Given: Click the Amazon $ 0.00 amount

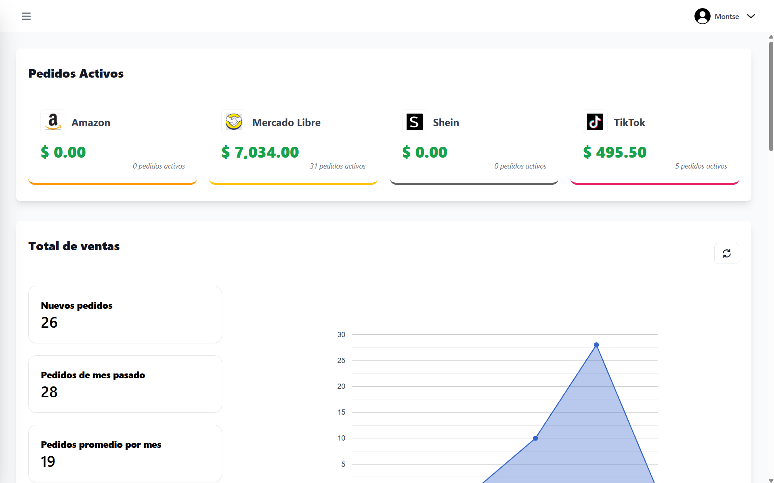Looking at the screenshot, I should coord(63,152).
